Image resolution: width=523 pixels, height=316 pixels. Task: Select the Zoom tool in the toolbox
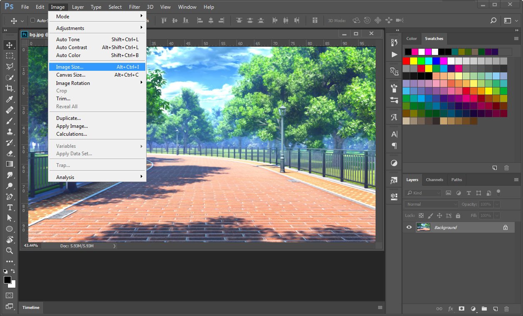[9, 251]
